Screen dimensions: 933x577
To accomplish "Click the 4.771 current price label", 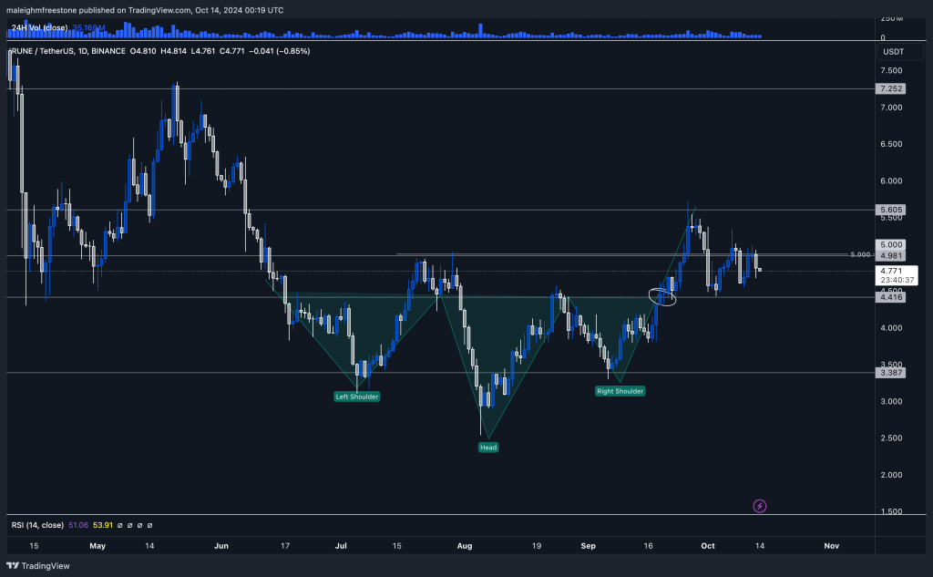I will coord(889,272).
